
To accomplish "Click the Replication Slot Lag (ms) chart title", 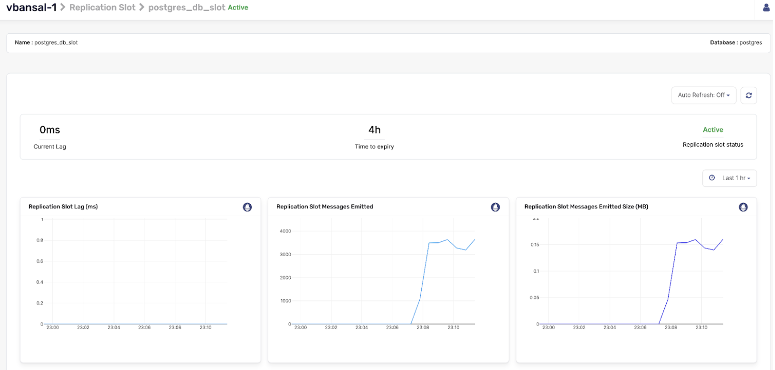I will click(63, 207).
